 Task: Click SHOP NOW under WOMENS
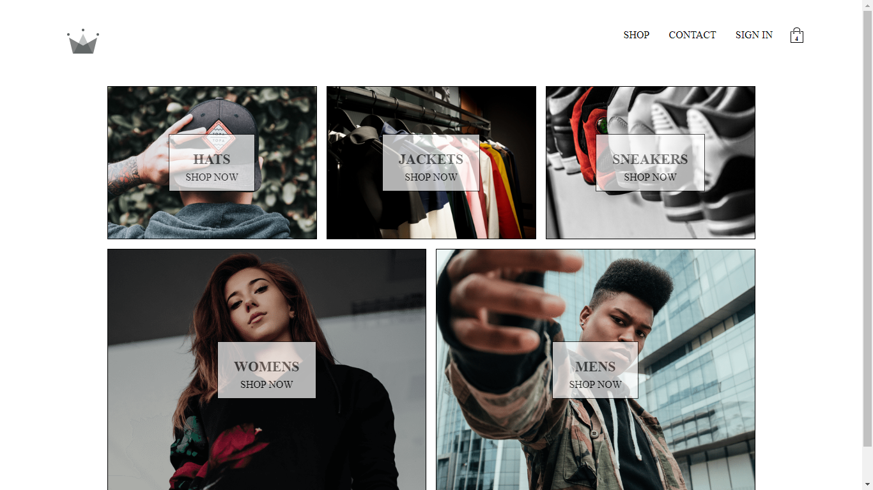(267, 385)
